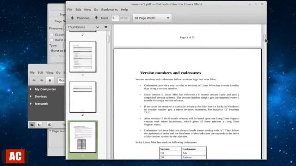Image resolution: width=296 pixels, height=166 pixels.
Task: Click the page number field showing 5
Action: [x=115, y=18]
